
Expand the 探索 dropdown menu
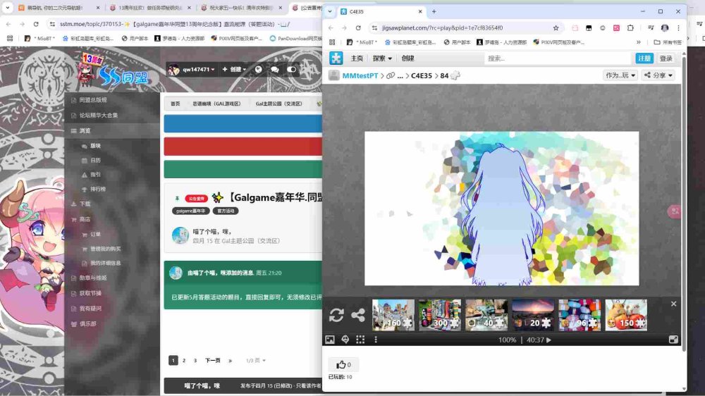tap(381, 58)
